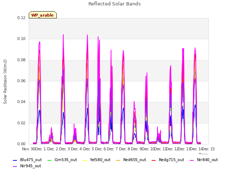Click the orange Red655_out legend color marker
Image resolution: width=230 pixels, height=173 pixels.
pos(118,160)
